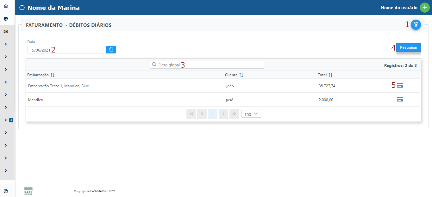
Task: Click payment card icon for José
Action: [x=400, y=99]
